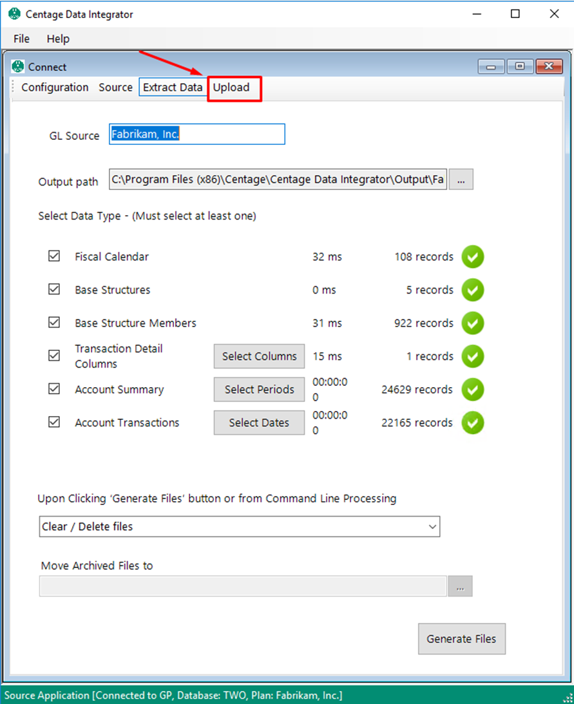Click the GL Source text field

196,134
